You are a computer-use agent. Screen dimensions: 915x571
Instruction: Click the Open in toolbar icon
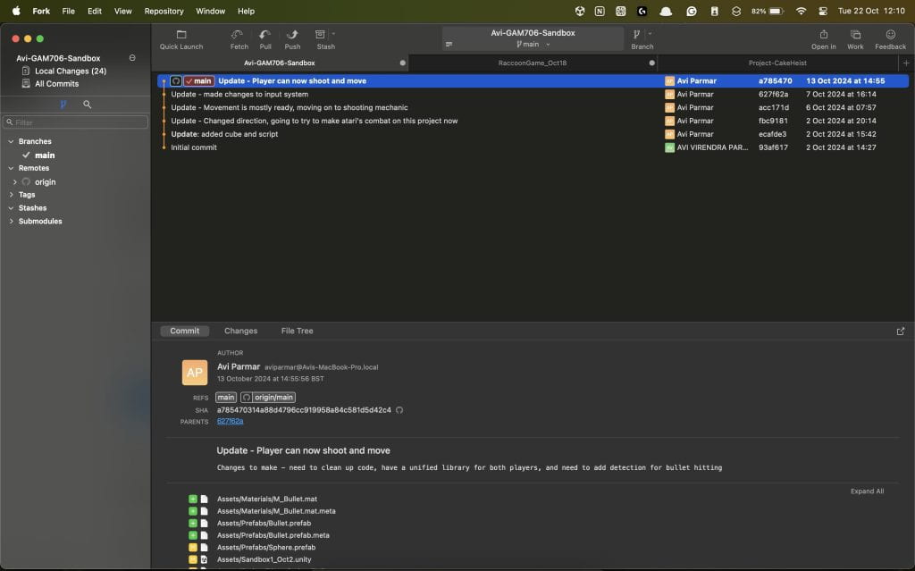[x=823, y=35]
